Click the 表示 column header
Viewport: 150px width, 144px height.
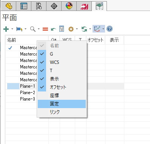(114, 40)
